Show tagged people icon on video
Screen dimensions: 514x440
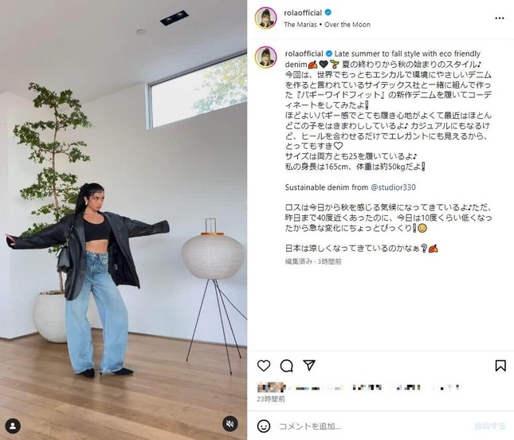13,426
